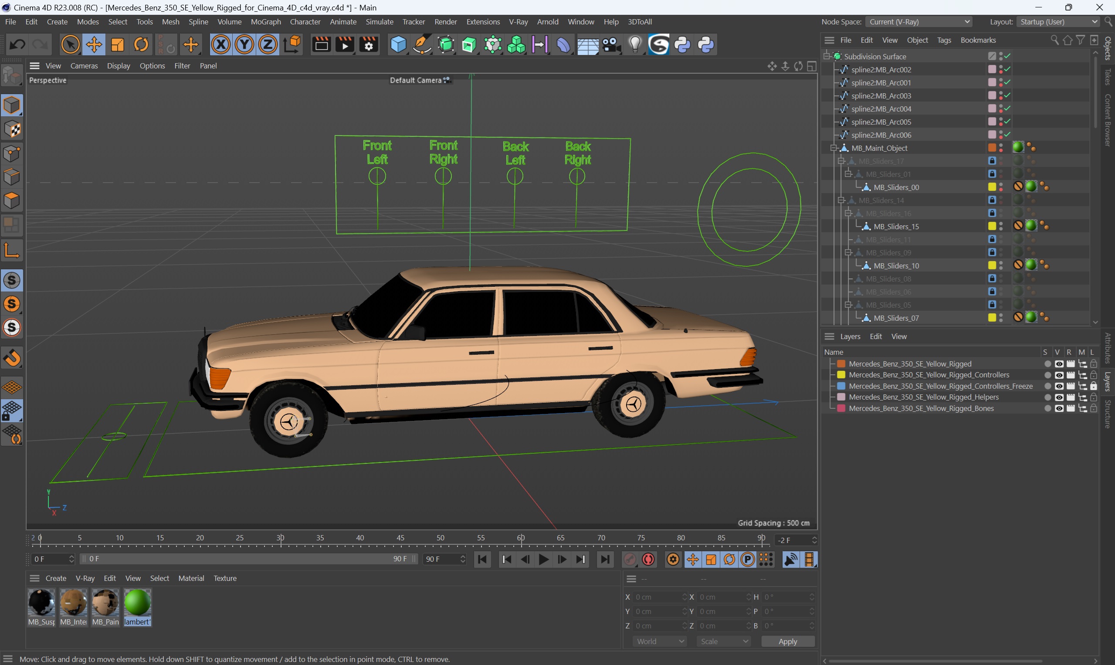Click the Floor environment icon
1115x665 pixels.
(587, 44)
